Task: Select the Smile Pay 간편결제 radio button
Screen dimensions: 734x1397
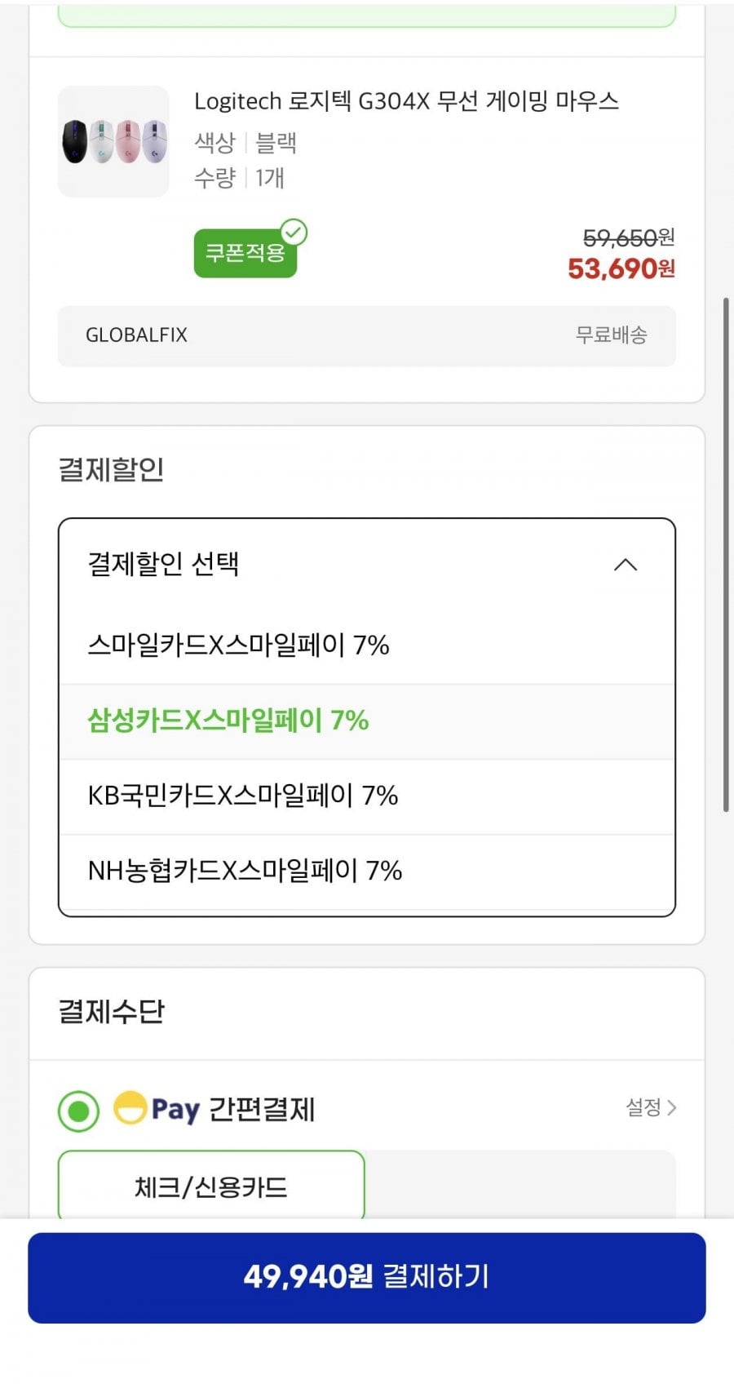Action: coord(79,1111)
